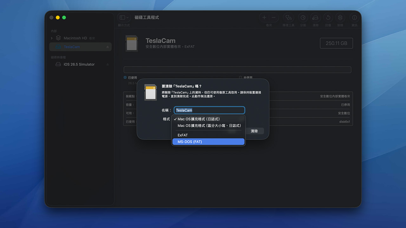
Task: Click the 安全數位內部實體卷宗 type value
Action: (335, 96)
